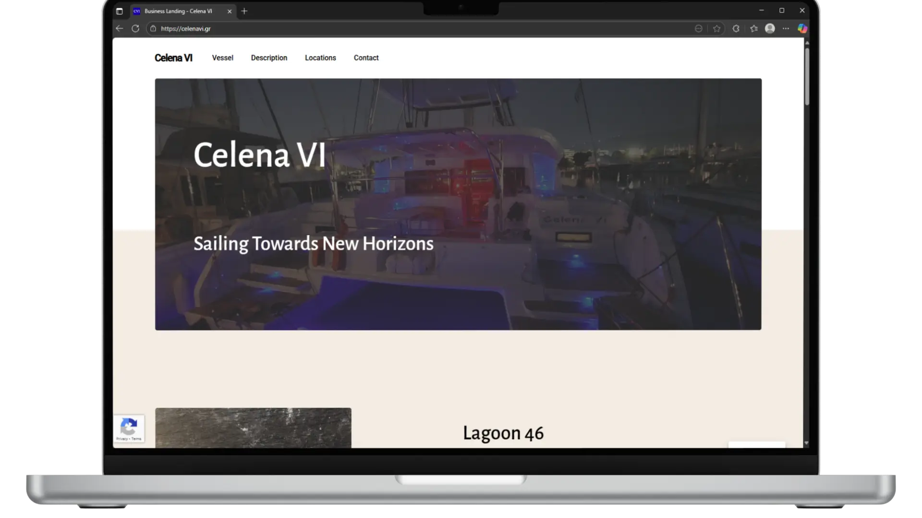The image size is (922, 518).
Task: Open the tab actions menu icon
Action: (x=120, y=11)
